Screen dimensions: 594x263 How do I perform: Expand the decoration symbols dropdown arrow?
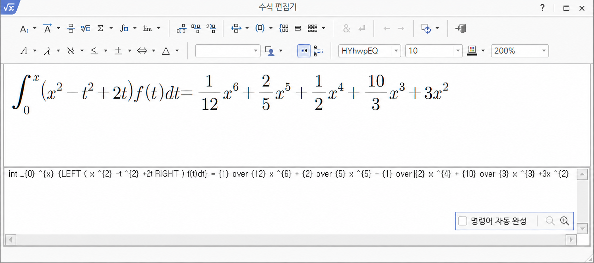point(58,29)
